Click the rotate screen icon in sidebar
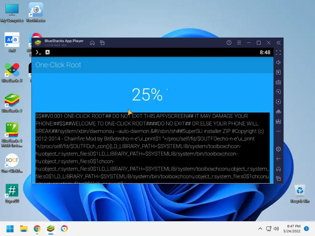Screen dimensions: 315x236 pos(278,102)
